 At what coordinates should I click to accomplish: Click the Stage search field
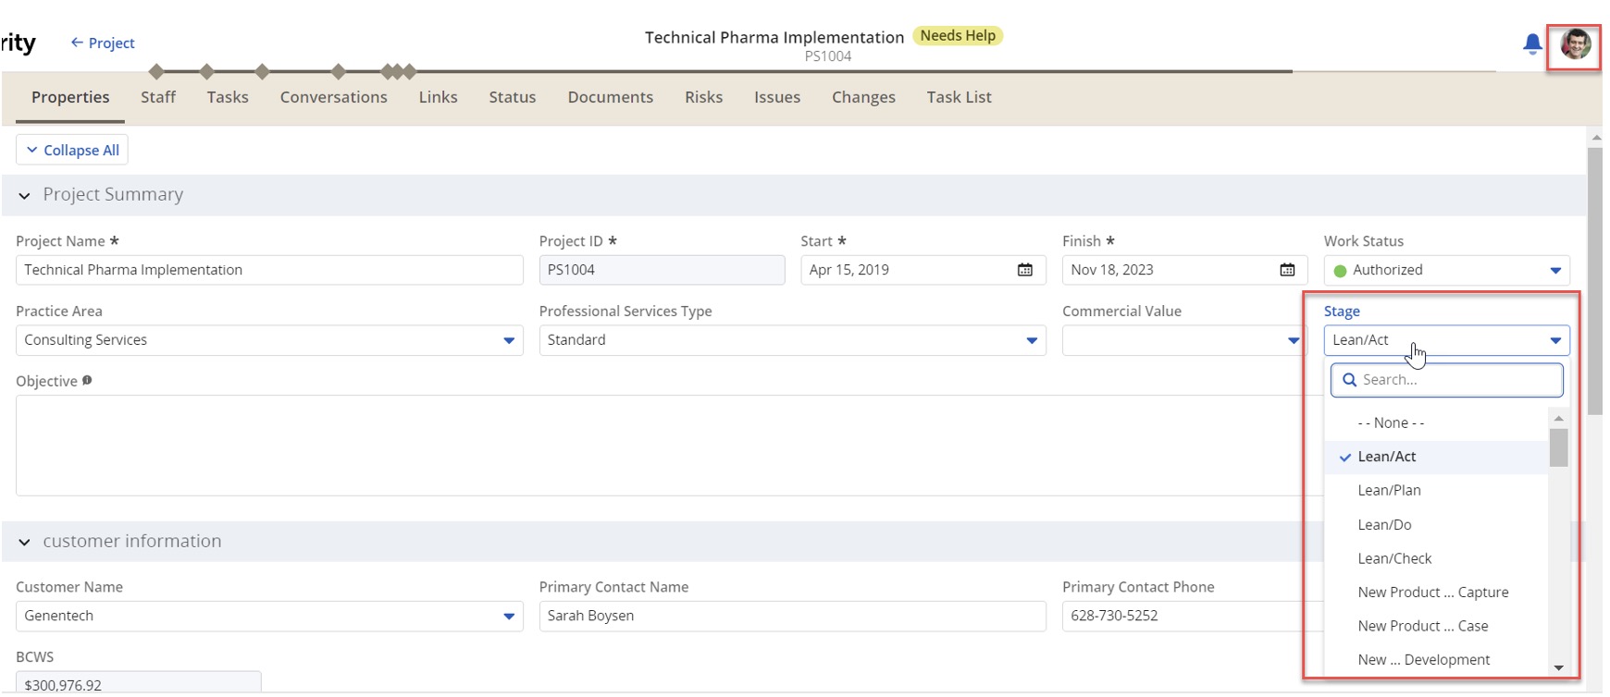pos(1447,380)
